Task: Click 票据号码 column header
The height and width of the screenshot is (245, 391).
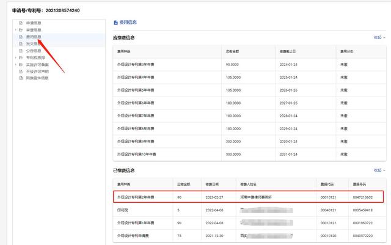Action: click(359, 185)
